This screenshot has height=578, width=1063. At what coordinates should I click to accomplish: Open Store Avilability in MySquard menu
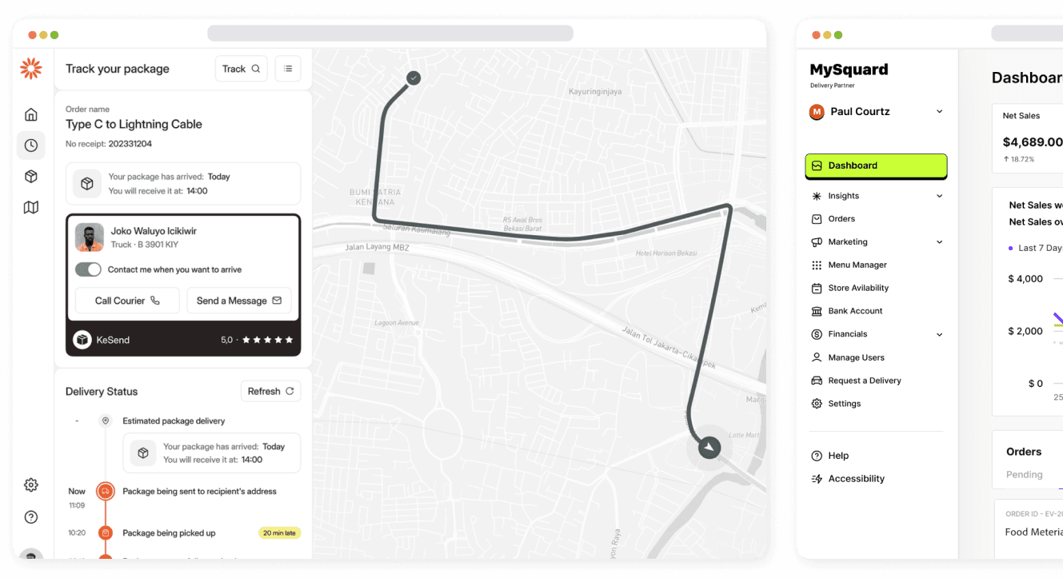(x=859, y=289)
